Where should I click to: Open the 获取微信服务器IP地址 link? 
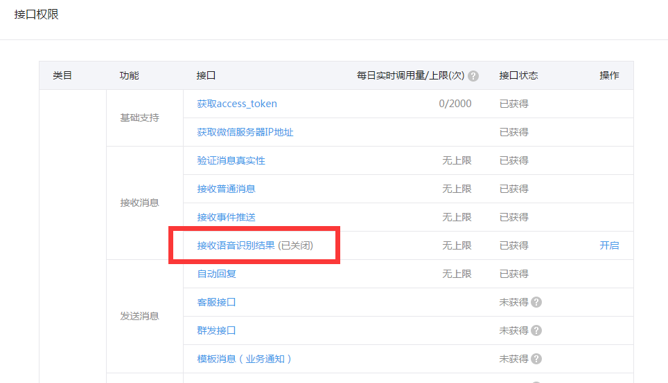[x=245, y=132]
